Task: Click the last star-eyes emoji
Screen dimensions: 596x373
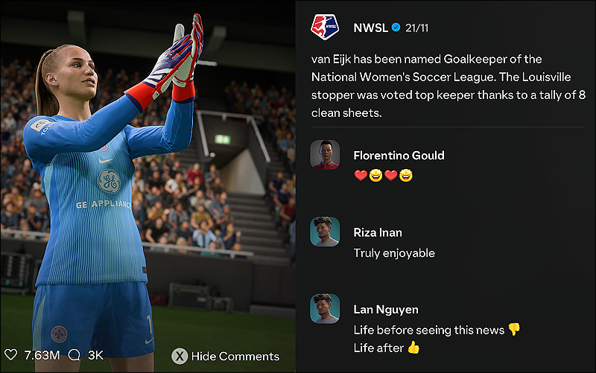Action: [406, 176]
